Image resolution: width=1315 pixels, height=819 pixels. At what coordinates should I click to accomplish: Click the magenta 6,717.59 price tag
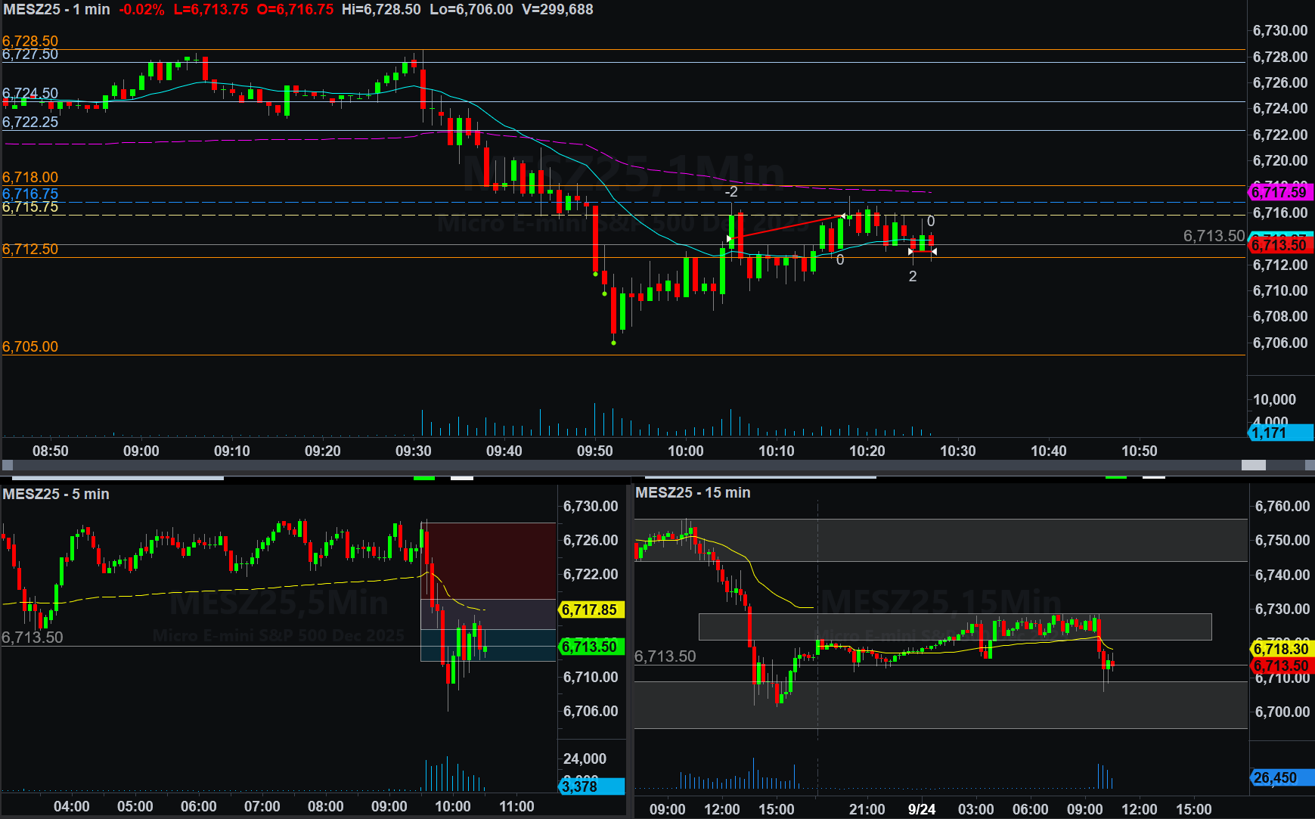[1279, 192]
